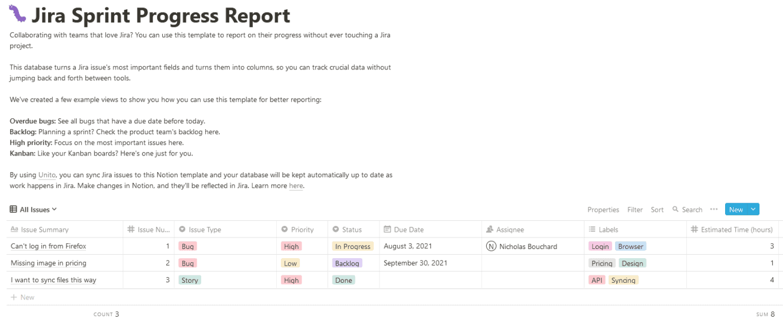The image size is (783, 331).
Task: Click the Jira Sprint Progress Report title
Action: (x=160, y=15)
